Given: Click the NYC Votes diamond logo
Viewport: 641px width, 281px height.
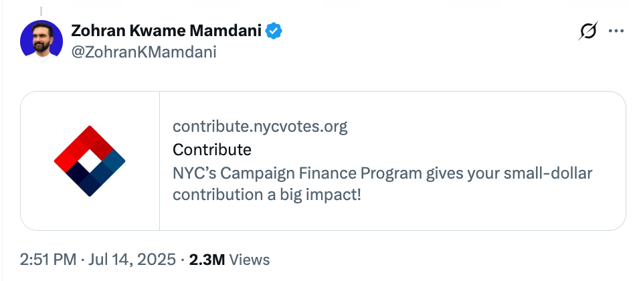Looking at the screenshot, I should point(90,161).
